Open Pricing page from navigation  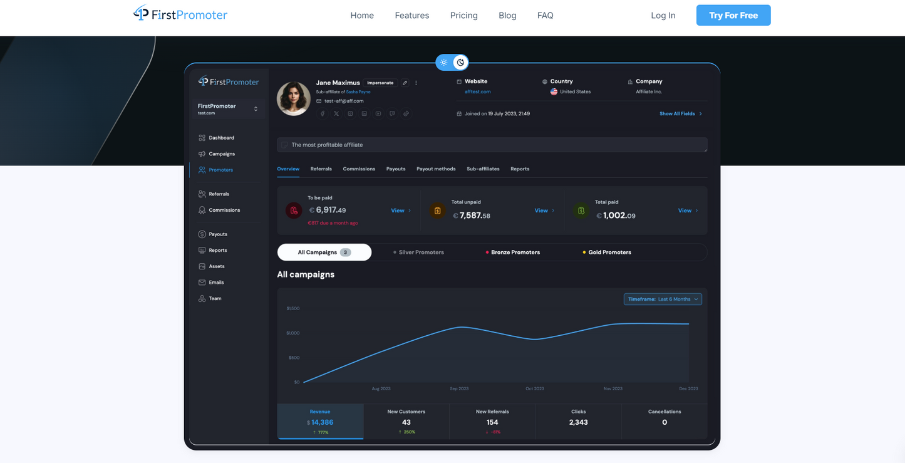click(464, 16)
